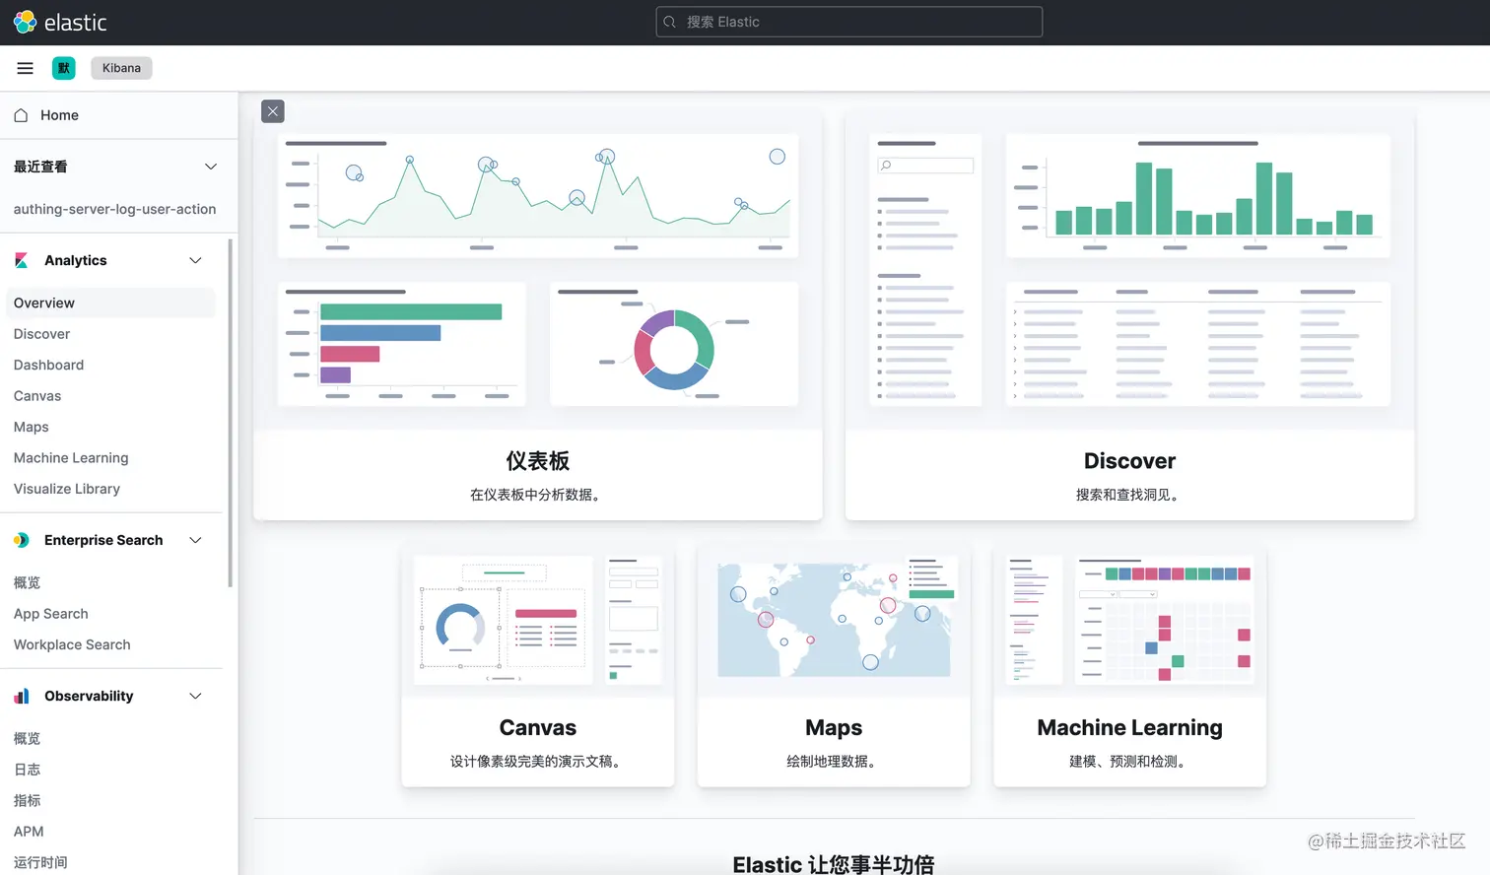The width and height of the screenshot is (1490, 875).
Task: Go to Home in sidebar
Action: pyautogui.click(x=59, y=115)
